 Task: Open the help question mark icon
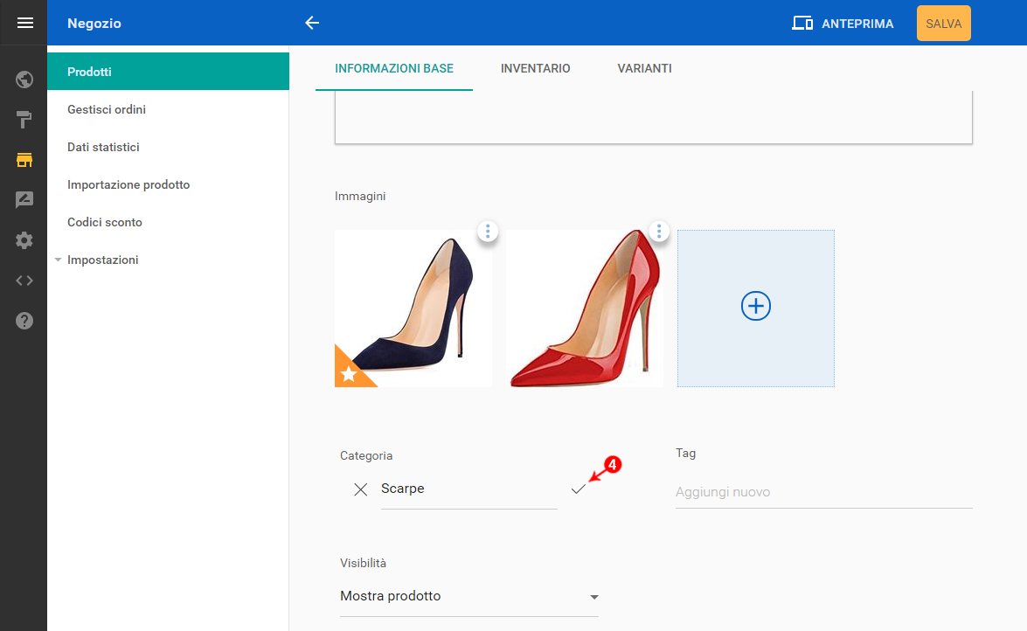pos(24,321)
